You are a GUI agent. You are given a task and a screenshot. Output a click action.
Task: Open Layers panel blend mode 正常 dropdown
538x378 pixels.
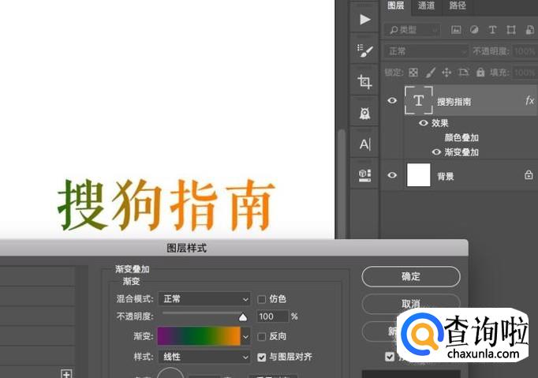click(x=426, y=51)
